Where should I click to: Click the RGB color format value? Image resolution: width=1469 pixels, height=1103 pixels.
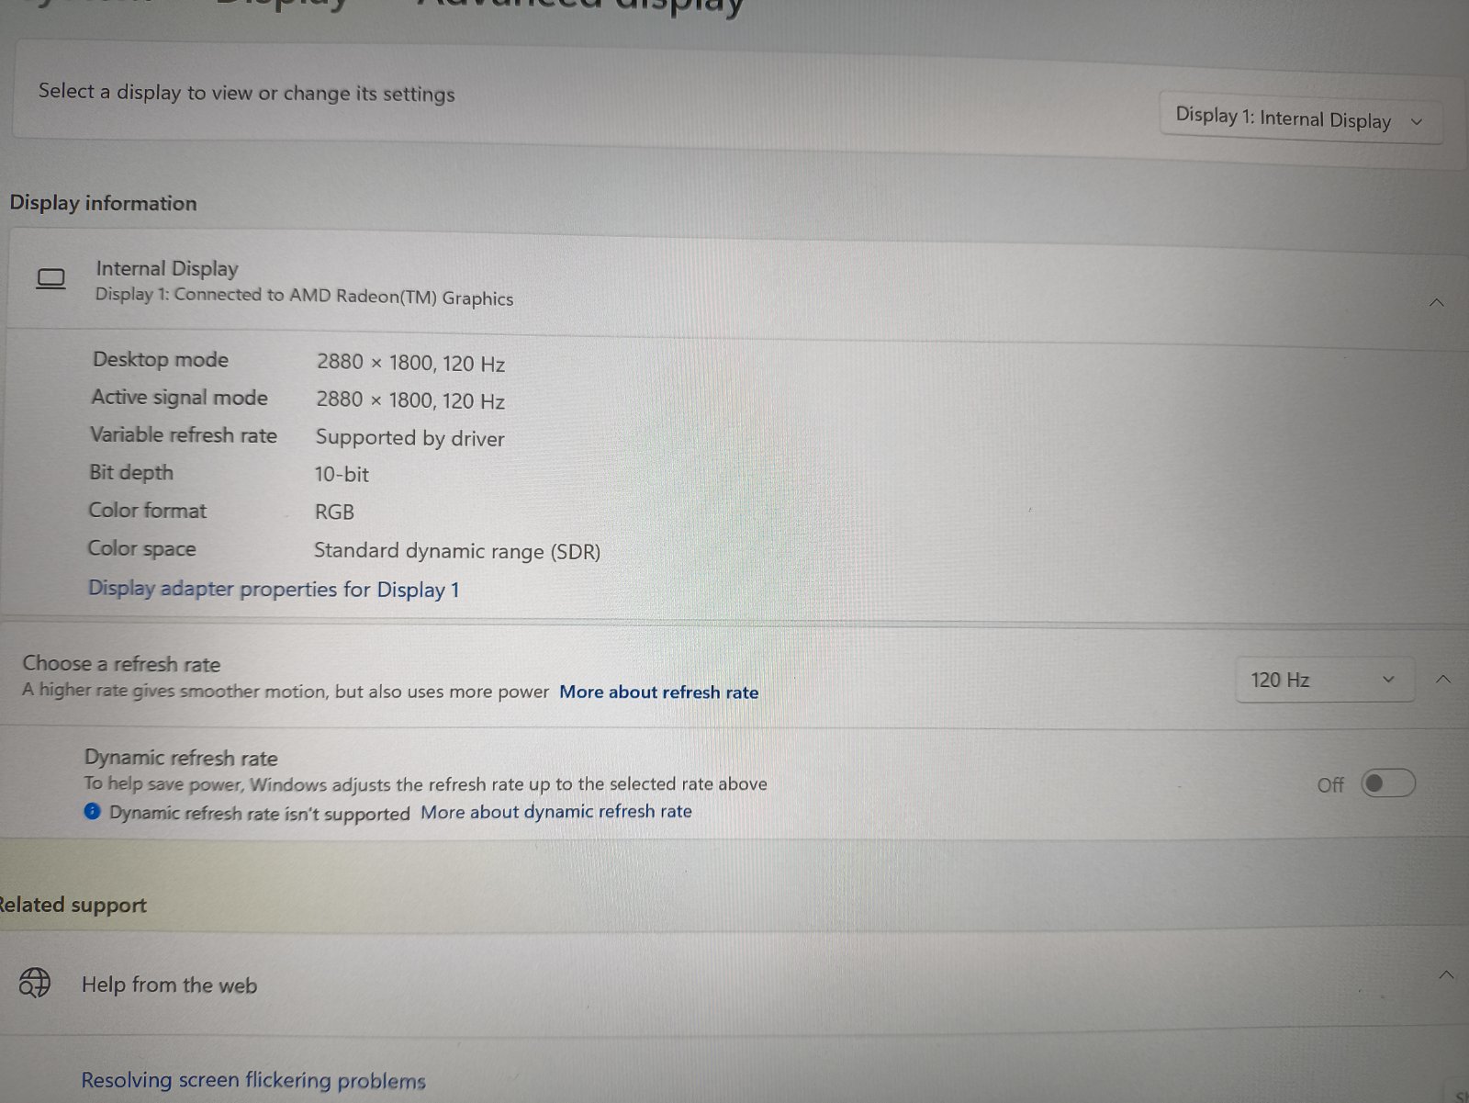tap(334, 512)
